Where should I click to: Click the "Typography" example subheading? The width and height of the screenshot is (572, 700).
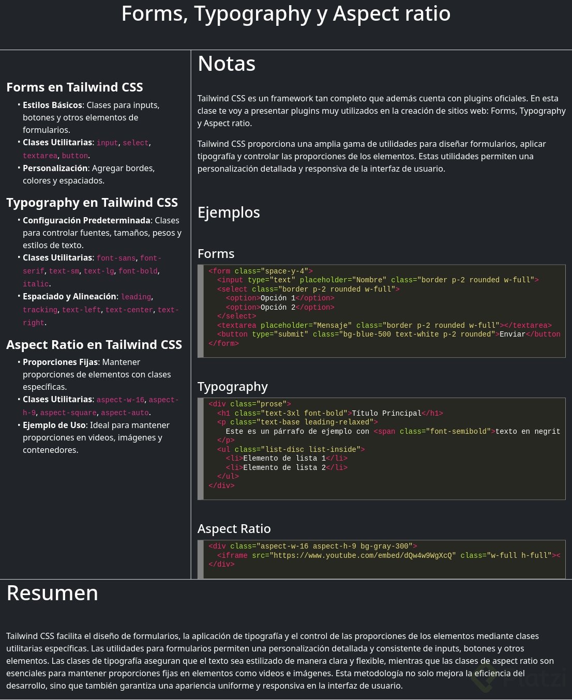tap(232, 387)
